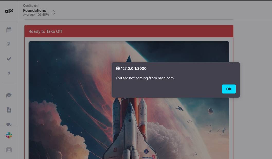Open the projects branch icon
The image size is (272, 159).
click(9, 44)
